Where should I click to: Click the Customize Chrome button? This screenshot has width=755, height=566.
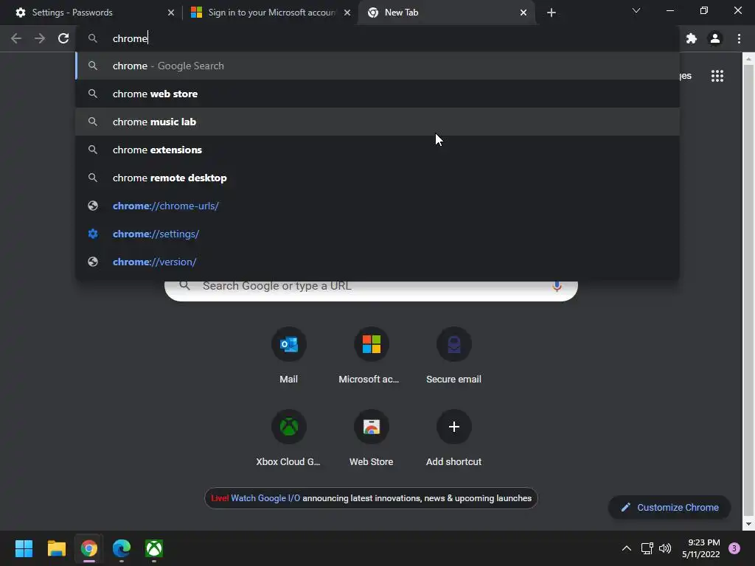click(x=669, y=507)
